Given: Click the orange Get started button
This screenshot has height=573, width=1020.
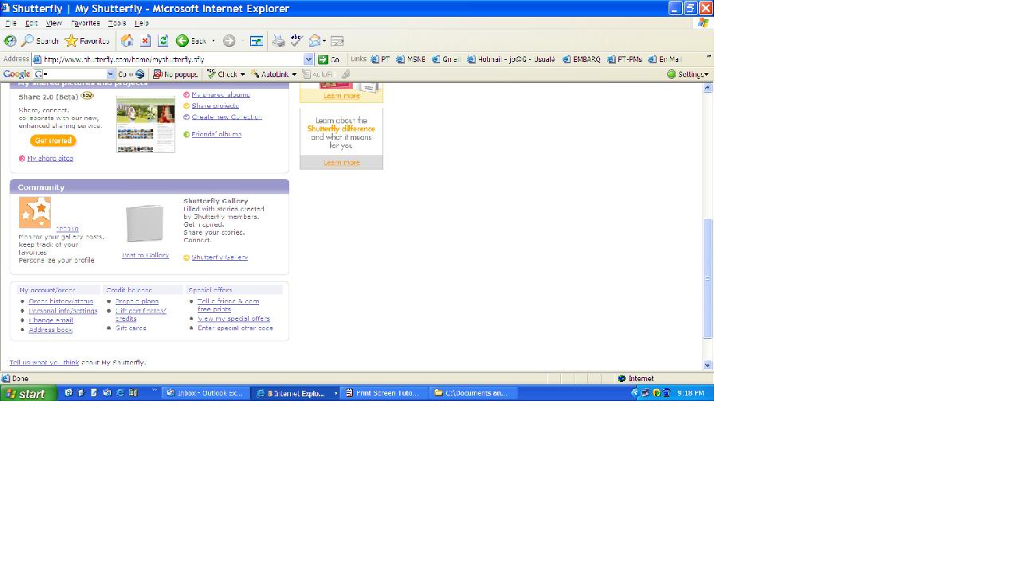Looking at the screenshot, I should [x=53, y=141].
